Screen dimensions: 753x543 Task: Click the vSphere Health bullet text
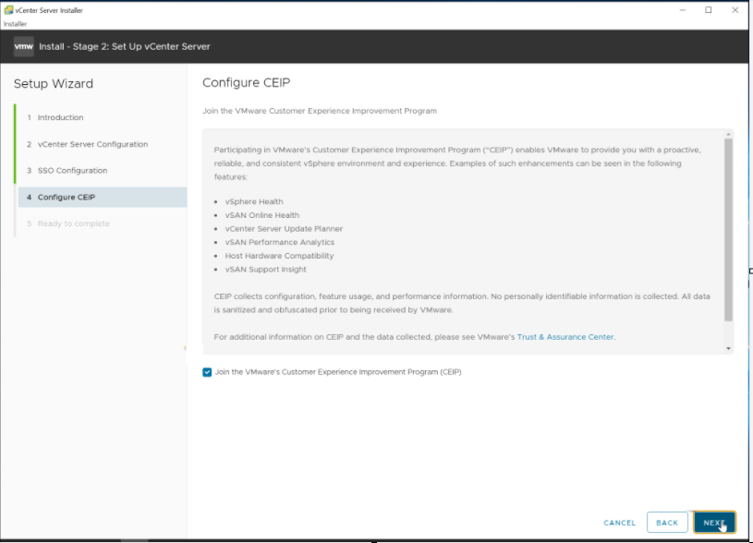[254, 201]
